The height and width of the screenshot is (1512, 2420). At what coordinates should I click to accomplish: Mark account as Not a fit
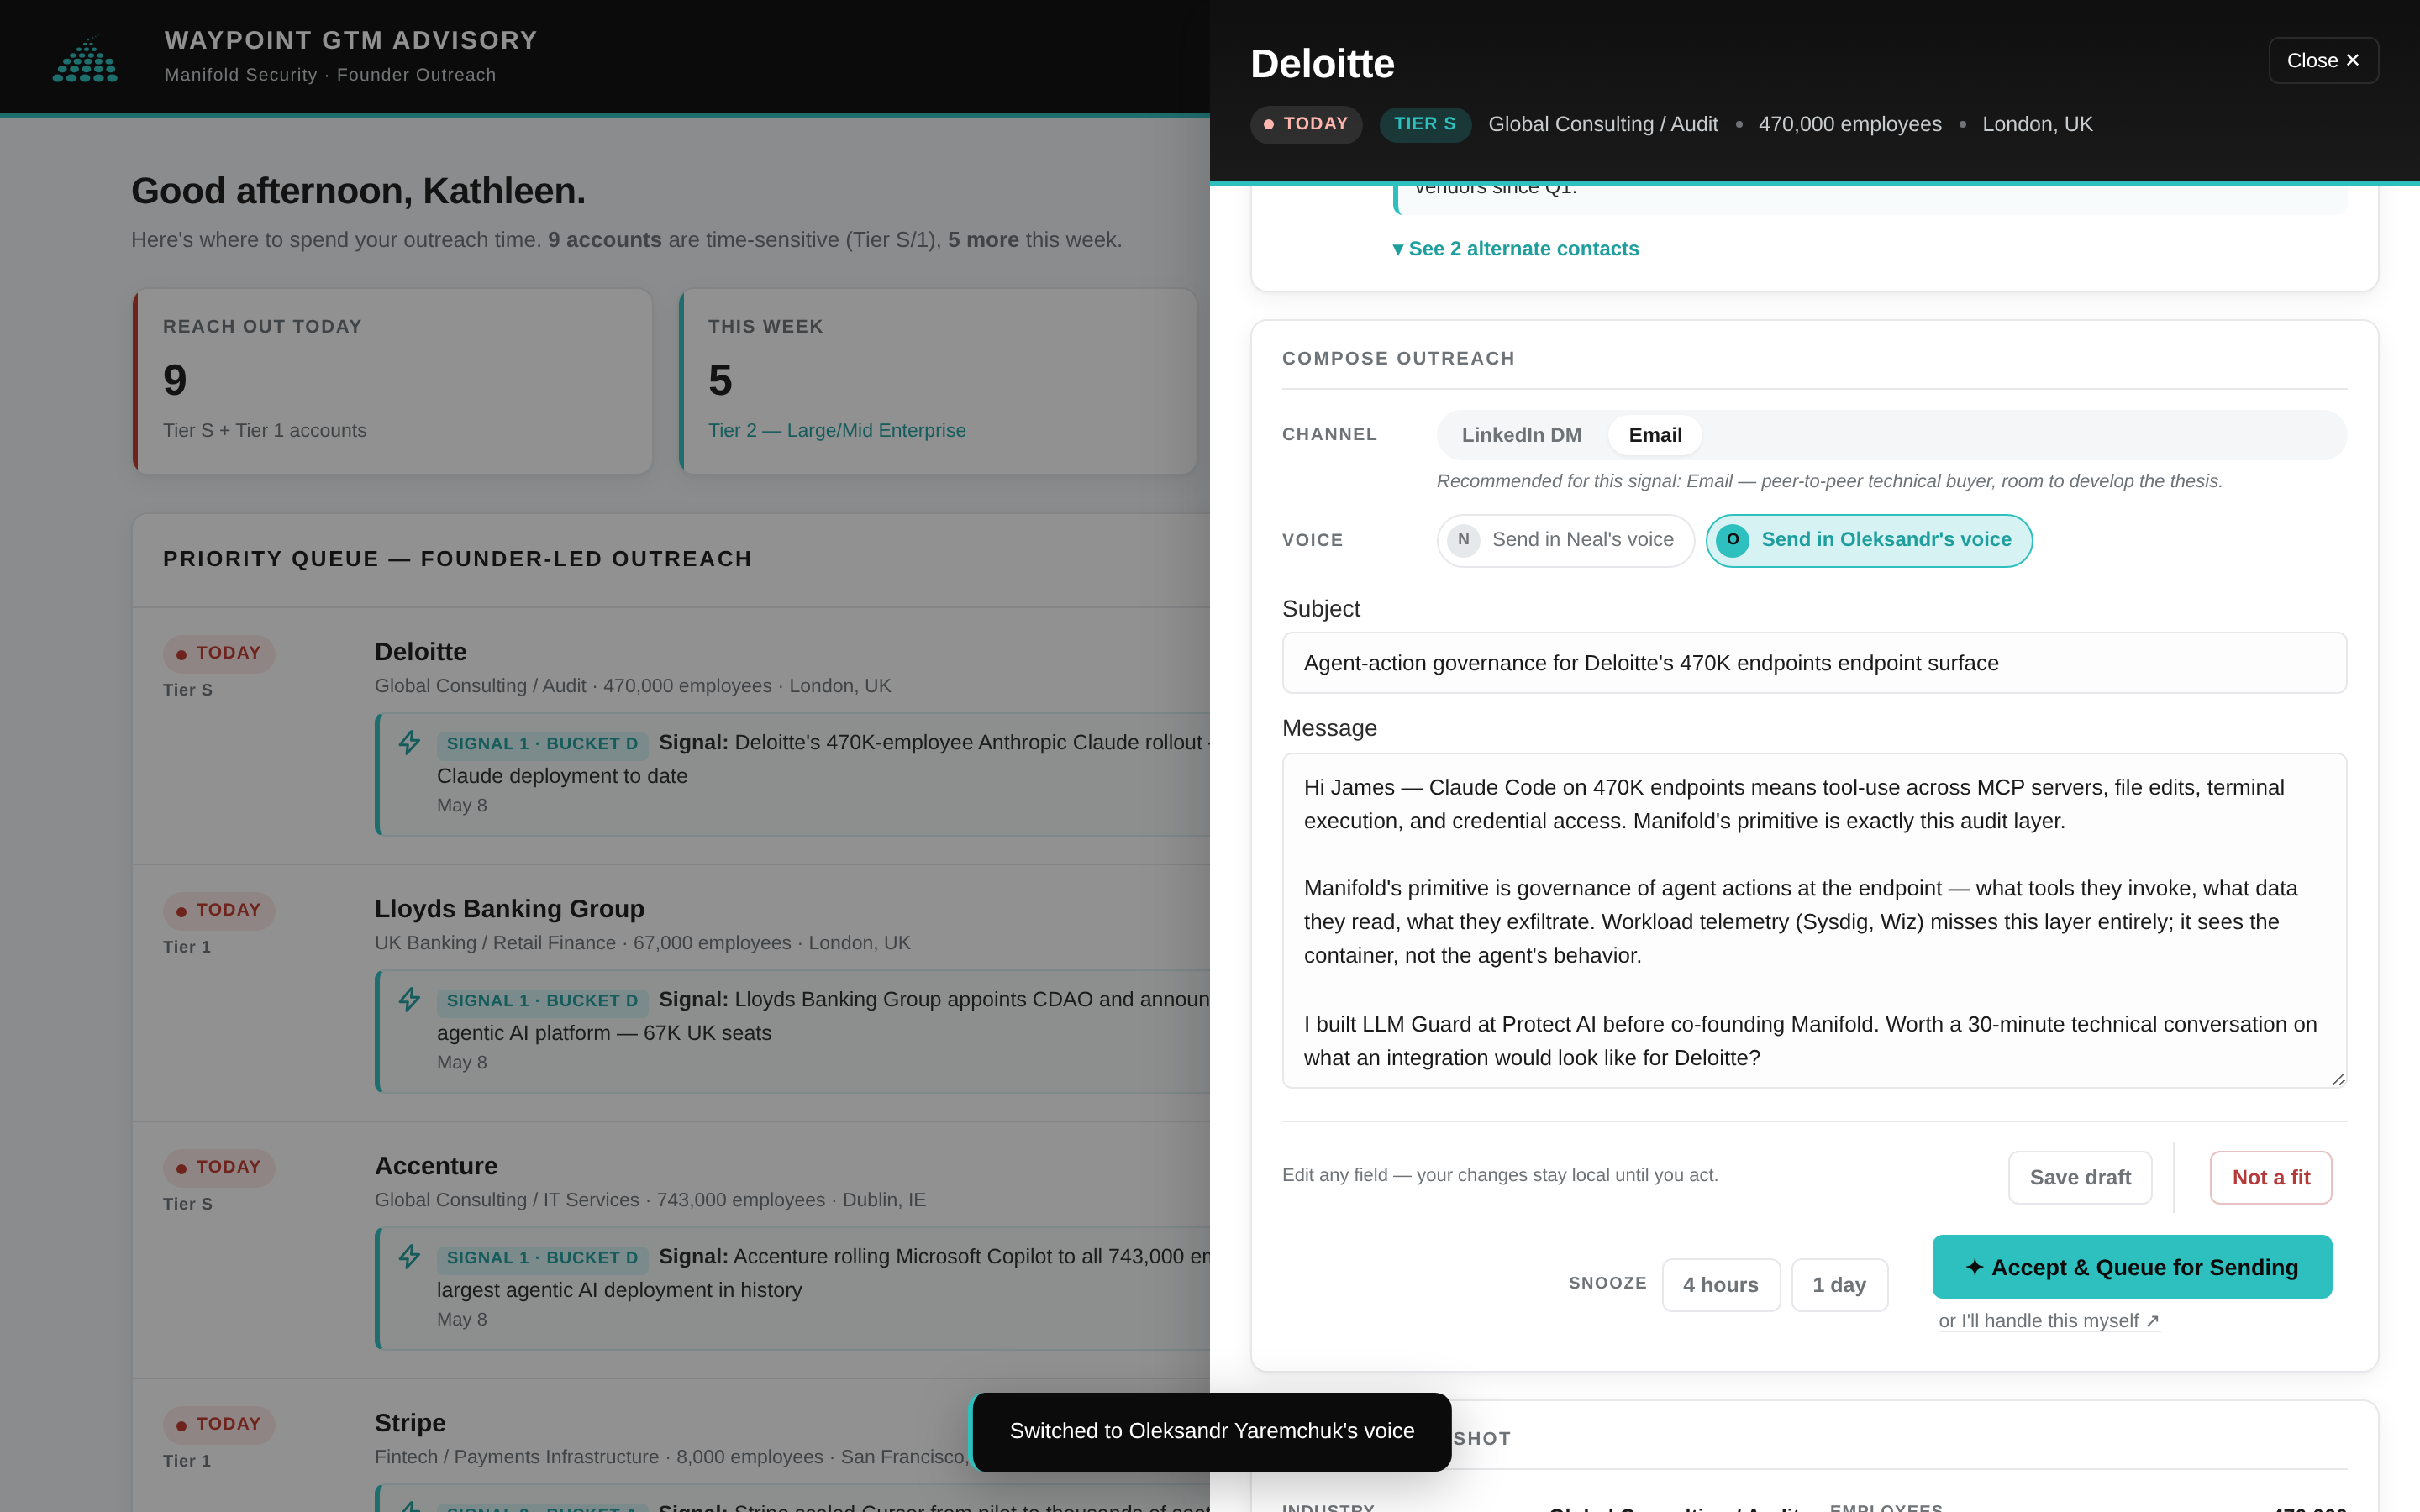(2271, 1177)
